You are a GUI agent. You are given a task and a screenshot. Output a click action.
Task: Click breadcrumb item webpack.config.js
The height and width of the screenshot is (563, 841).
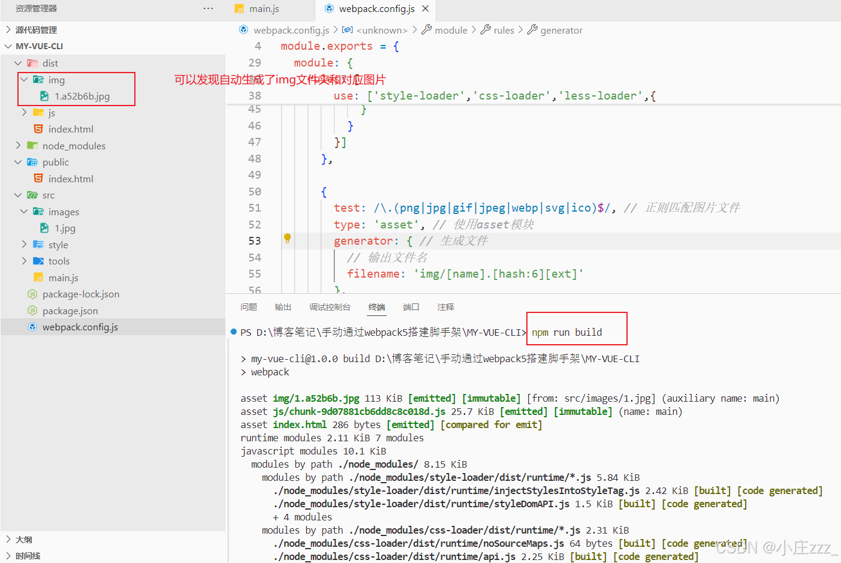291,30
